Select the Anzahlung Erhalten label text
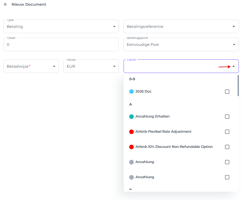Screen dimensions: 243x200 (152, 117)
